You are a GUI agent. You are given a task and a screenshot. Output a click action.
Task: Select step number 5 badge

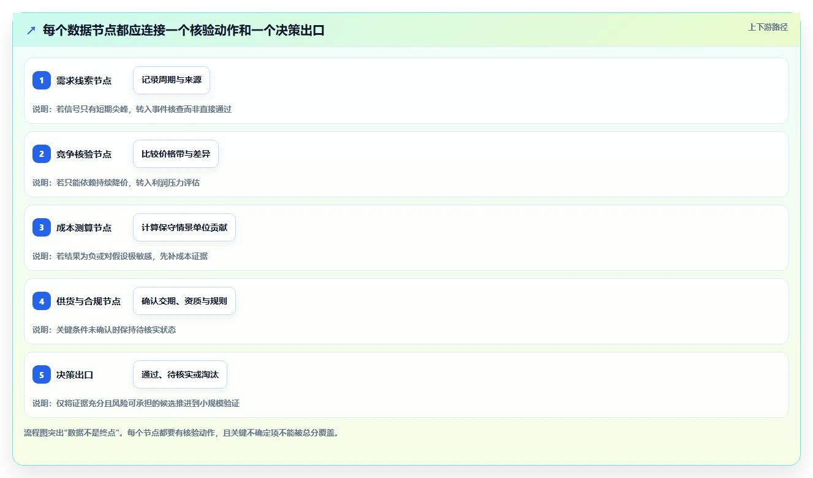pos(42,374)
